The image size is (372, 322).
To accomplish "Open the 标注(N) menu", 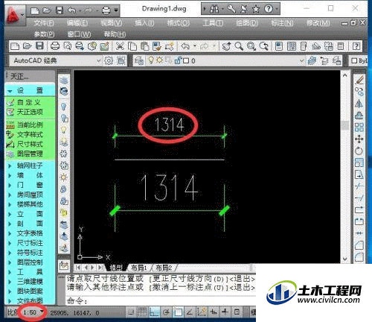I will coord(282,23).
